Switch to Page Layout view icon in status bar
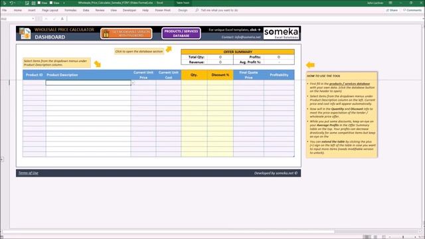The image size is (425, 239). pos(375,237)
